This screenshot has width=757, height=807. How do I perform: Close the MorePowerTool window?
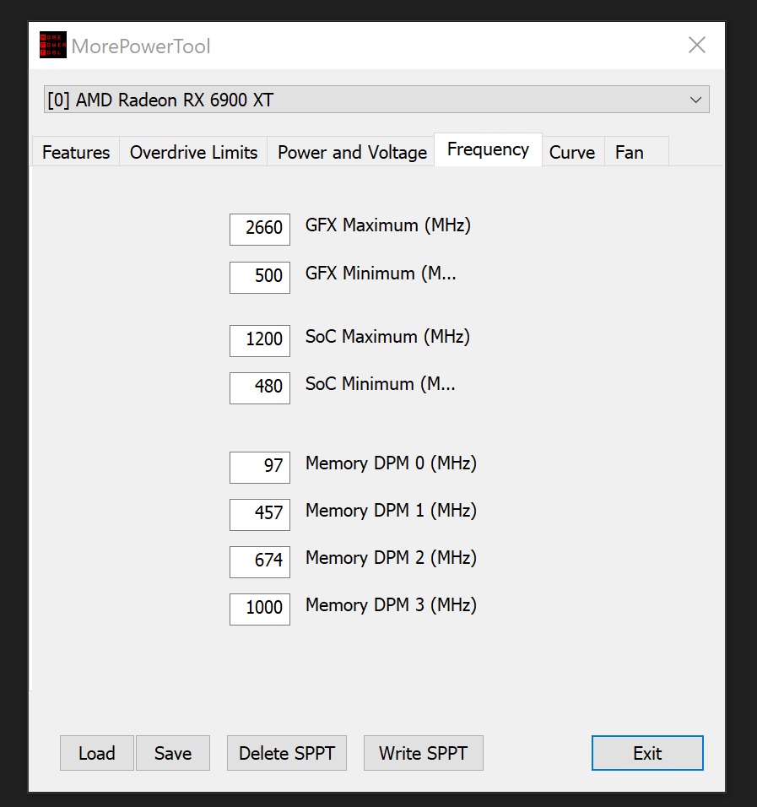click(697, 45)
